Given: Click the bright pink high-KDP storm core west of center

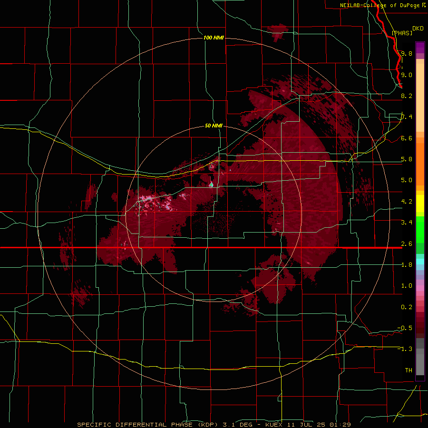Looking at the screenshot, I should click(x=156, y=203).
